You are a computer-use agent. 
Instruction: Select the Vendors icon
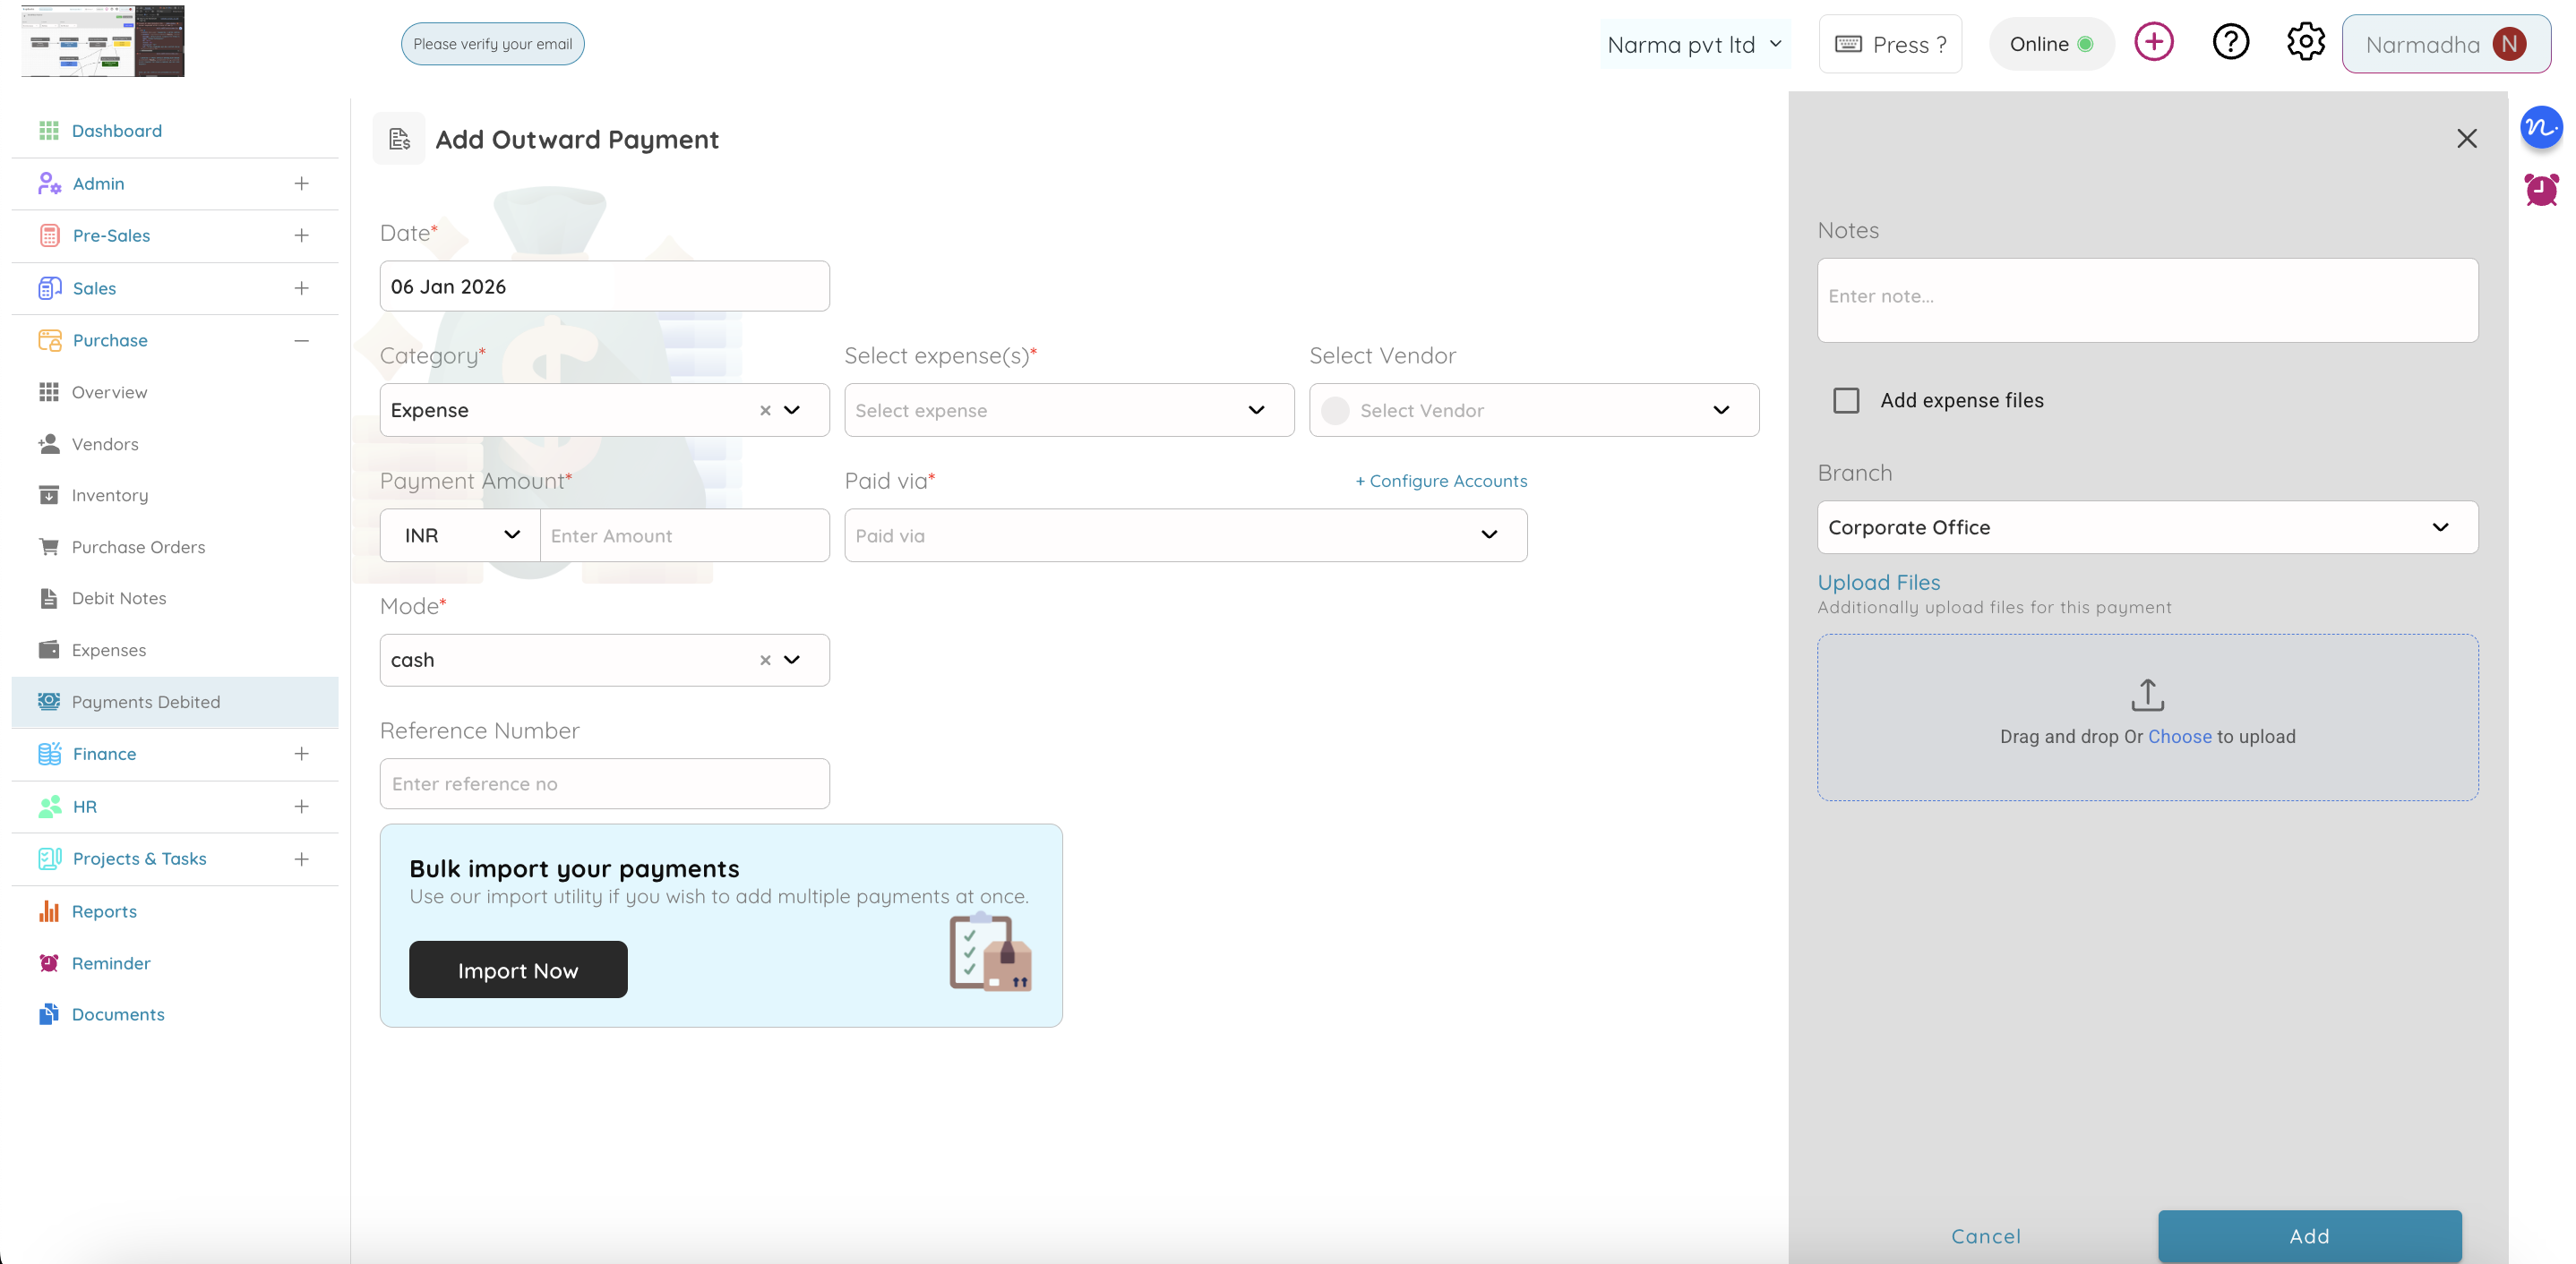pos(49,444)
